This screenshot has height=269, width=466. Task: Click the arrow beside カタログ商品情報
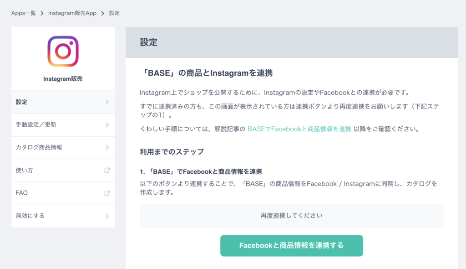coord(107,148)
